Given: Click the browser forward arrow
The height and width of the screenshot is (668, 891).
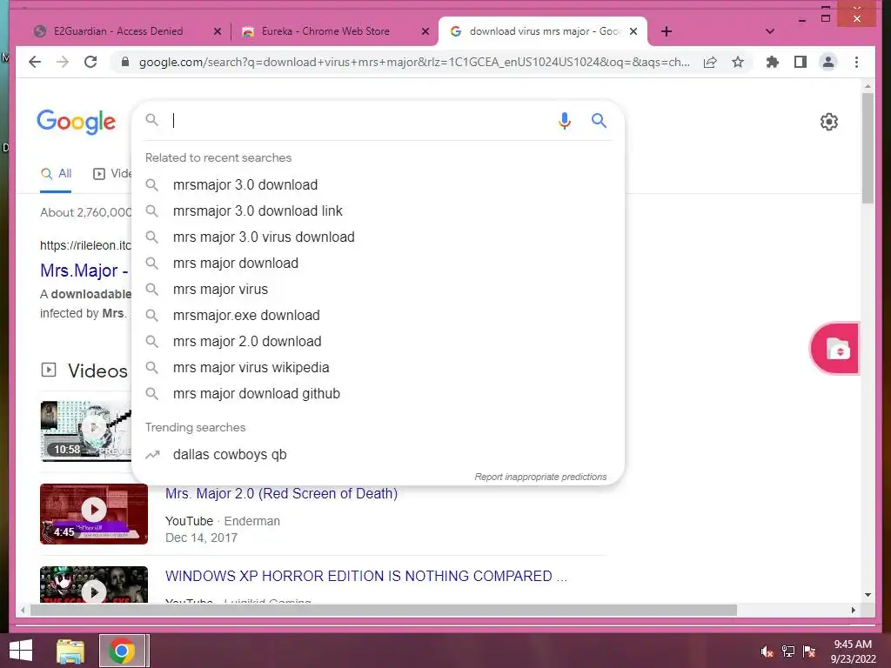Looking at the screenshot, I should [x=63, y=62].
